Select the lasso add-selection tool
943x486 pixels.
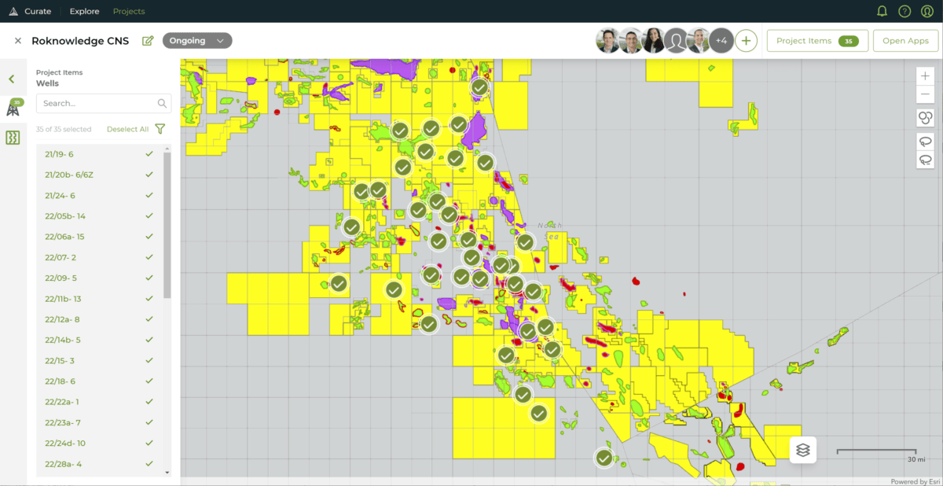point(925,142)
